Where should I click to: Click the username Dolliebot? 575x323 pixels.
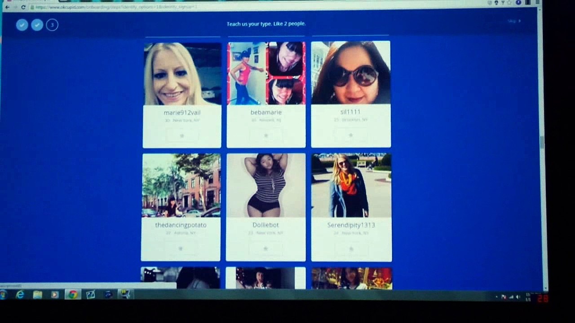coord(265,225)
